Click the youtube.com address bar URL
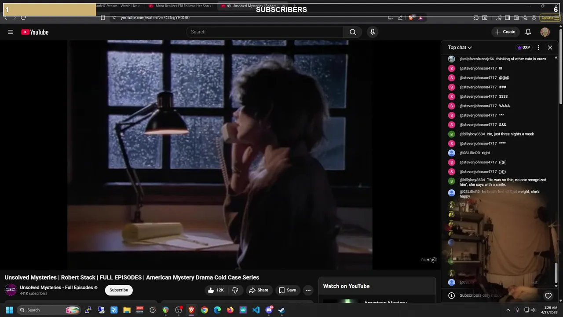The image size is (563, 317). (155, 18)
